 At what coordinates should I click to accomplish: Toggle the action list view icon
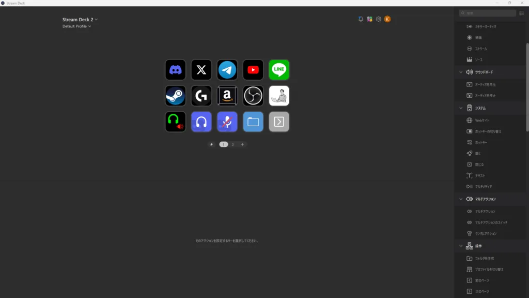click(x=522, y=13)
